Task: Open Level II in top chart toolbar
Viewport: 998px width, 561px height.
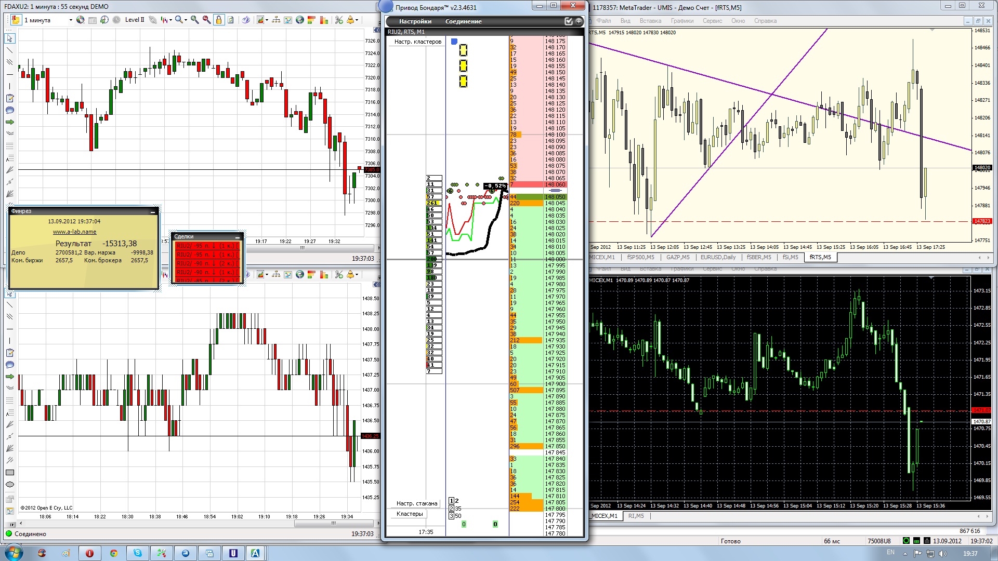Action: click(134, 20)
